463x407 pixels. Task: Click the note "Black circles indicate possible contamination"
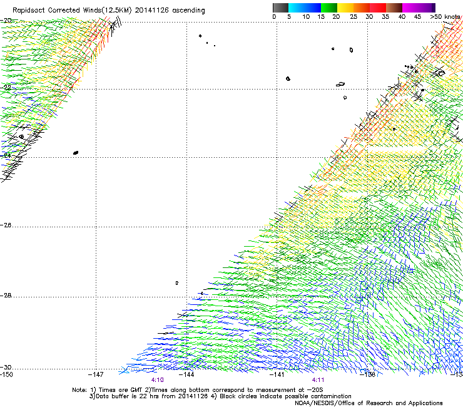[x=285, y=396]
